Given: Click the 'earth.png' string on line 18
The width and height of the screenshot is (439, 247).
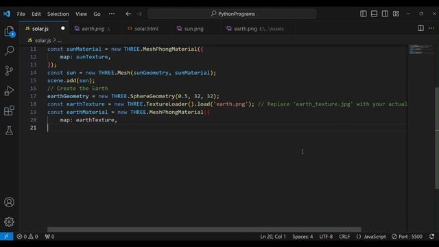Looking at the screenshot, I should pos(231,104).
